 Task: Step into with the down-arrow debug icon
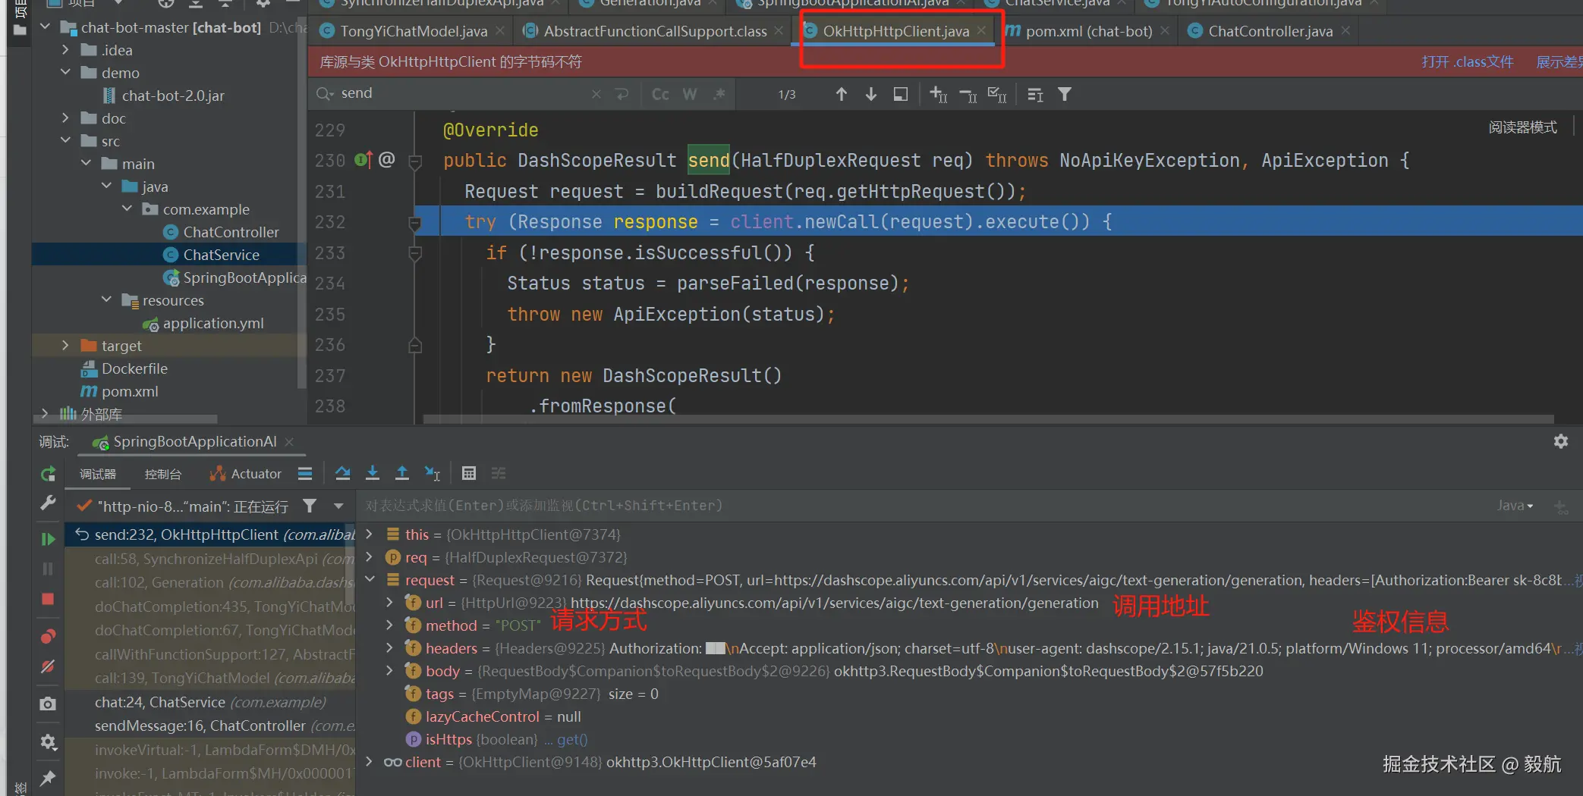coord(373,474)
